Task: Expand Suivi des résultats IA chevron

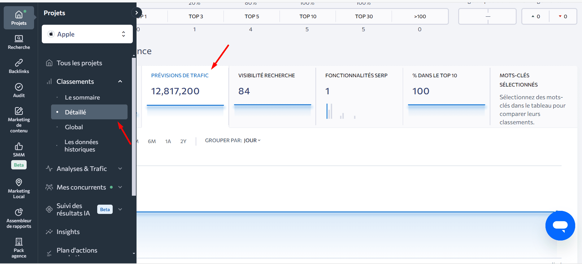Action: [x=120, y=209]
